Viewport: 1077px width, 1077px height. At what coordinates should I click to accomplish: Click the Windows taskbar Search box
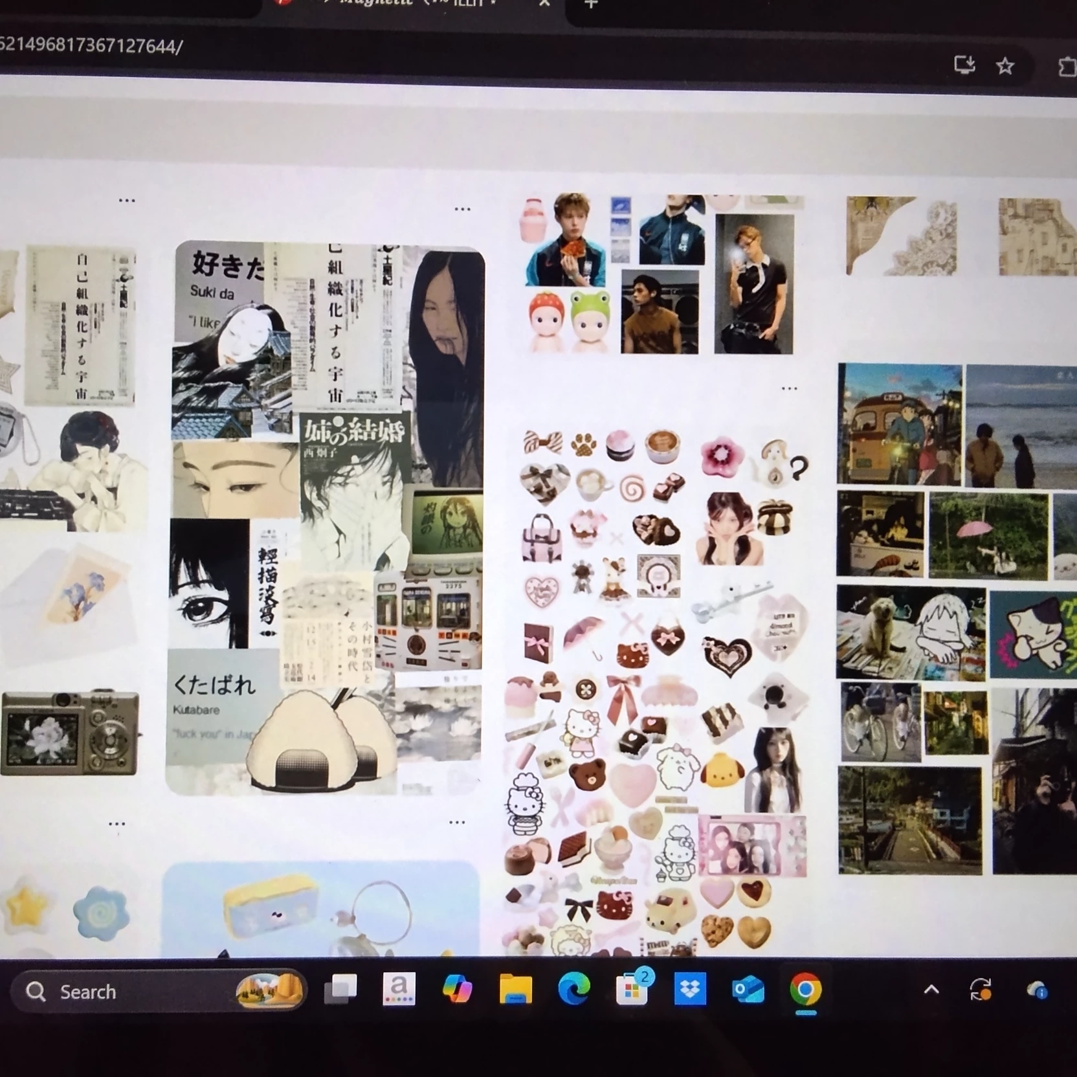[158, 991]
